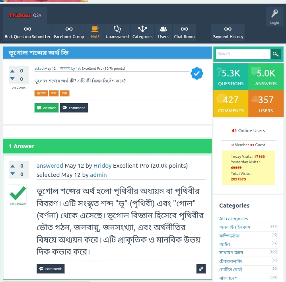Click the green answer button
286x282 pixels.
point(47,108)
